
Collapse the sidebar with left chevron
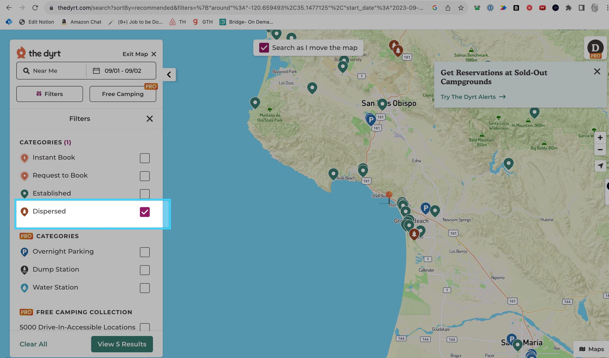coord(169,75)
